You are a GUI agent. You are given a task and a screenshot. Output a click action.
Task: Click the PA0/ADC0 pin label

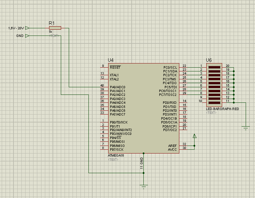tap(117, 87)
